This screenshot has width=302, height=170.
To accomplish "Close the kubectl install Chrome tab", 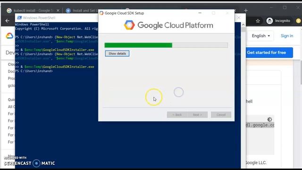I will [58, 10].
